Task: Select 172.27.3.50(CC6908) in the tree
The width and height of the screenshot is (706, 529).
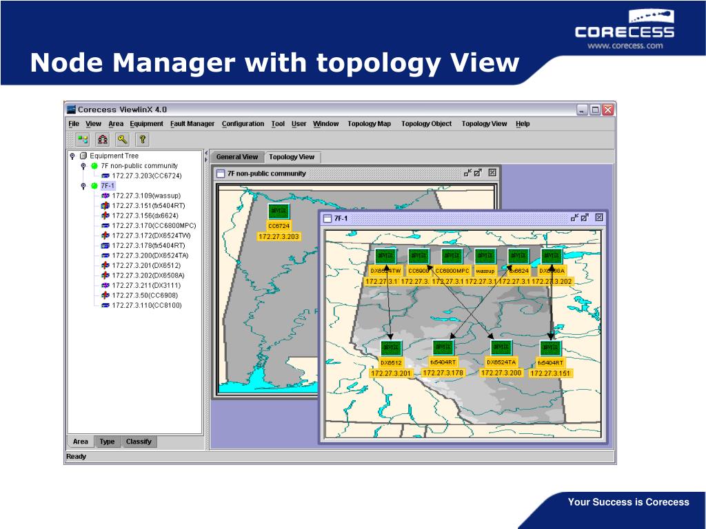Action: pos(145,295)
